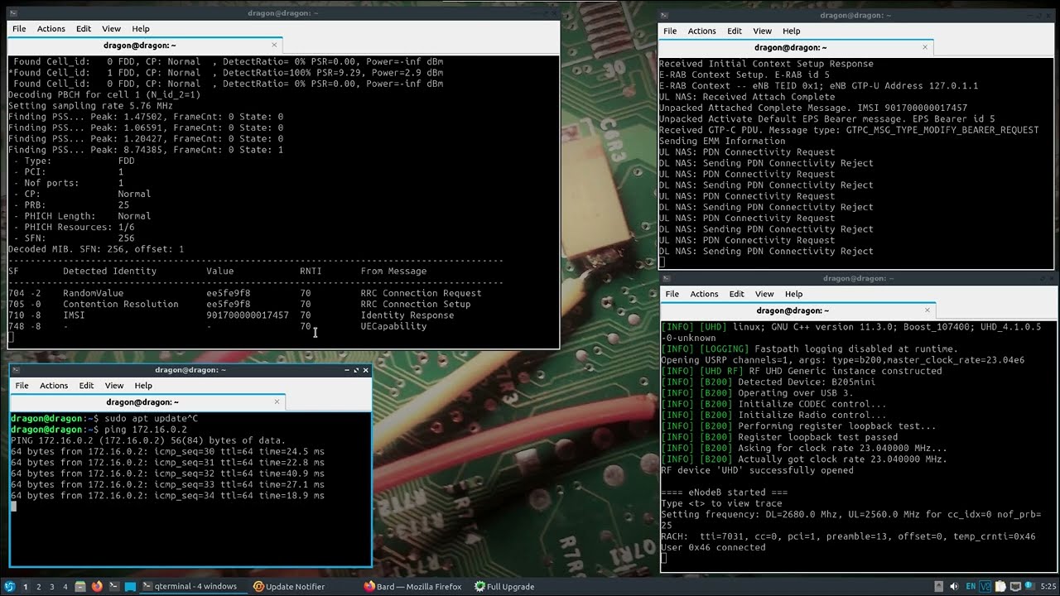
Task: Switch to virtual desktop 4
Action: pos(65,586)
